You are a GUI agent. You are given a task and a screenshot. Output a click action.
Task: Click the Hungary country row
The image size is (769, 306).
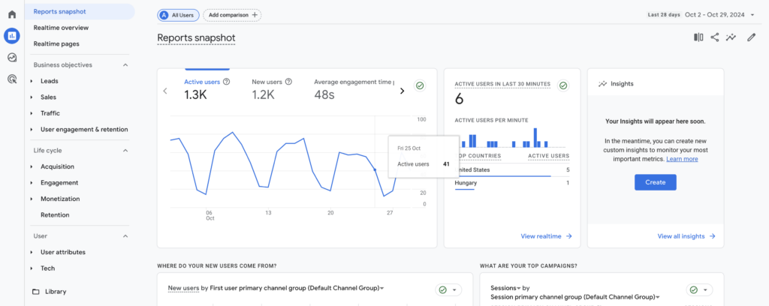[x=512, y=183]
